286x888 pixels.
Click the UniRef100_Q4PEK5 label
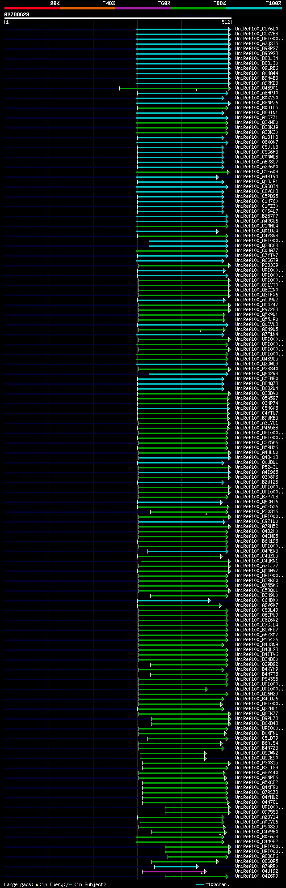(257, 551)
